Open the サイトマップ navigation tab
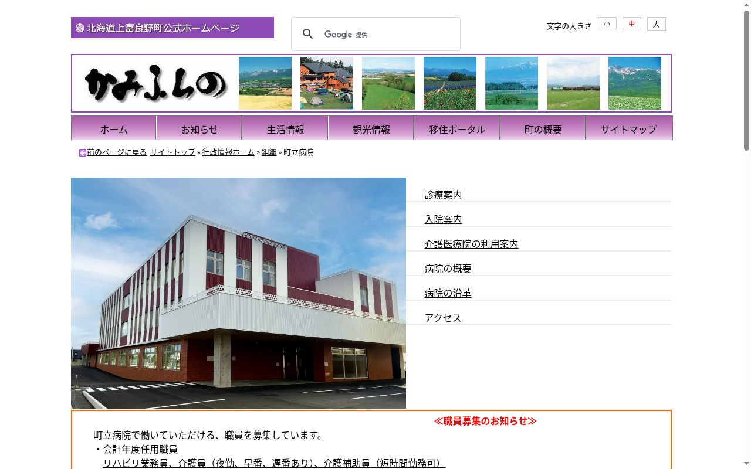Screen dimensions: 751x469 [629, 128]
